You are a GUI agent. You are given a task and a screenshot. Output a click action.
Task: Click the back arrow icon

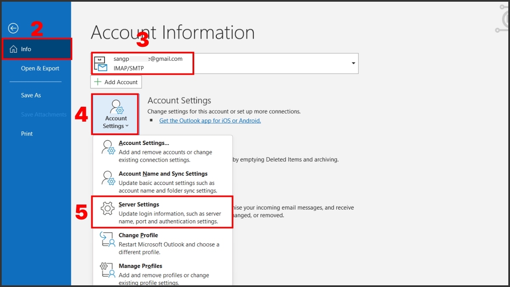pyautogui.click(x=13, y=28)
